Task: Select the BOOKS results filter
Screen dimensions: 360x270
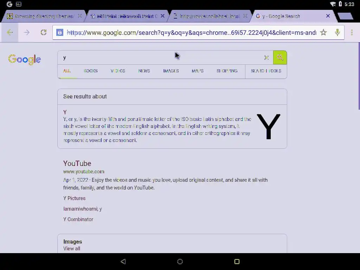Action: (x=91, y=71)
